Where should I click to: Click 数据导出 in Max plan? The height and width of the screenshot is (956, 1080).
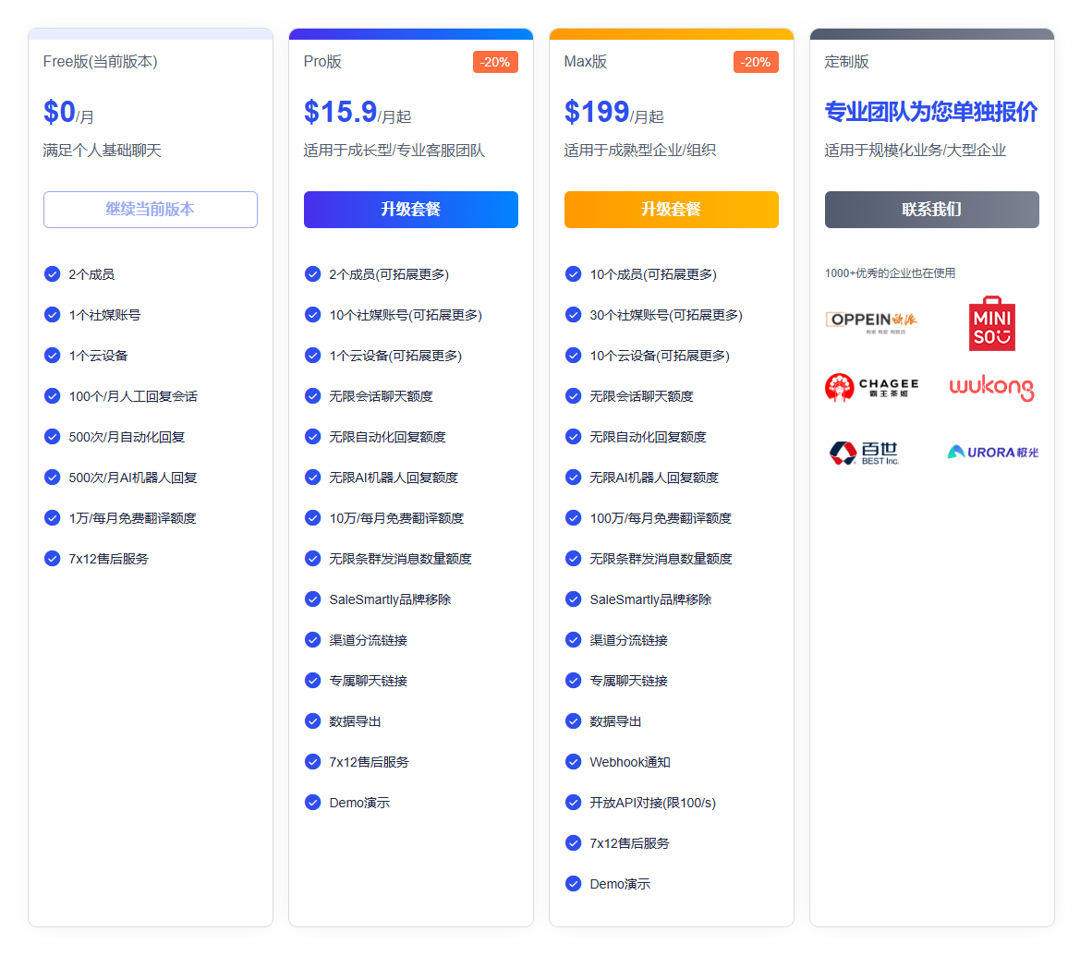[615, 721]
